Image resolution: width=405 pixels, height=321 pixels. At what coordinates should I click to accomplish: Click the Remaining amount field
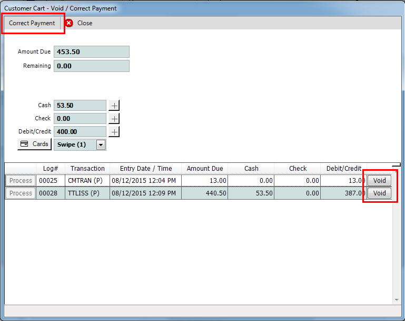tap(91, 66)
